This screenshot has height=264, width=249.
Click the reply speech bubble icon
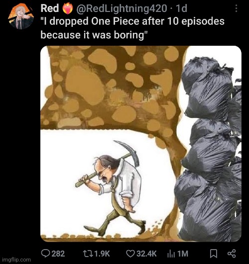(x=46, y=254)
